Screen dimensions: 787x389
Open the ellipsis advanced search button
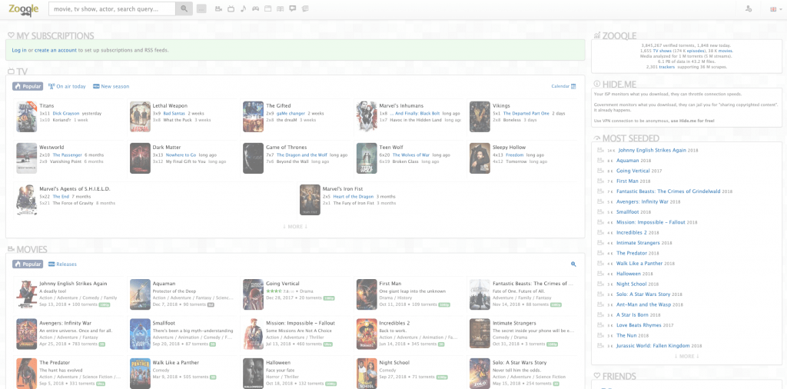(x=201, y=8)
